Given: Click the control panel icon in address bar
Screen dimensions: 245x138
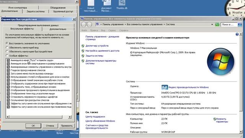Looking at the screenshot, I should [x=97, y=24].
